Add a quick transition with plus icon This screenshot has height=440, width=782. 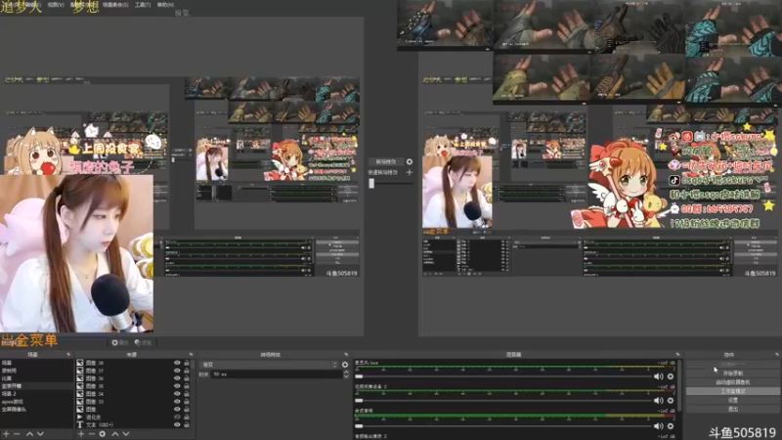[410, 172]
